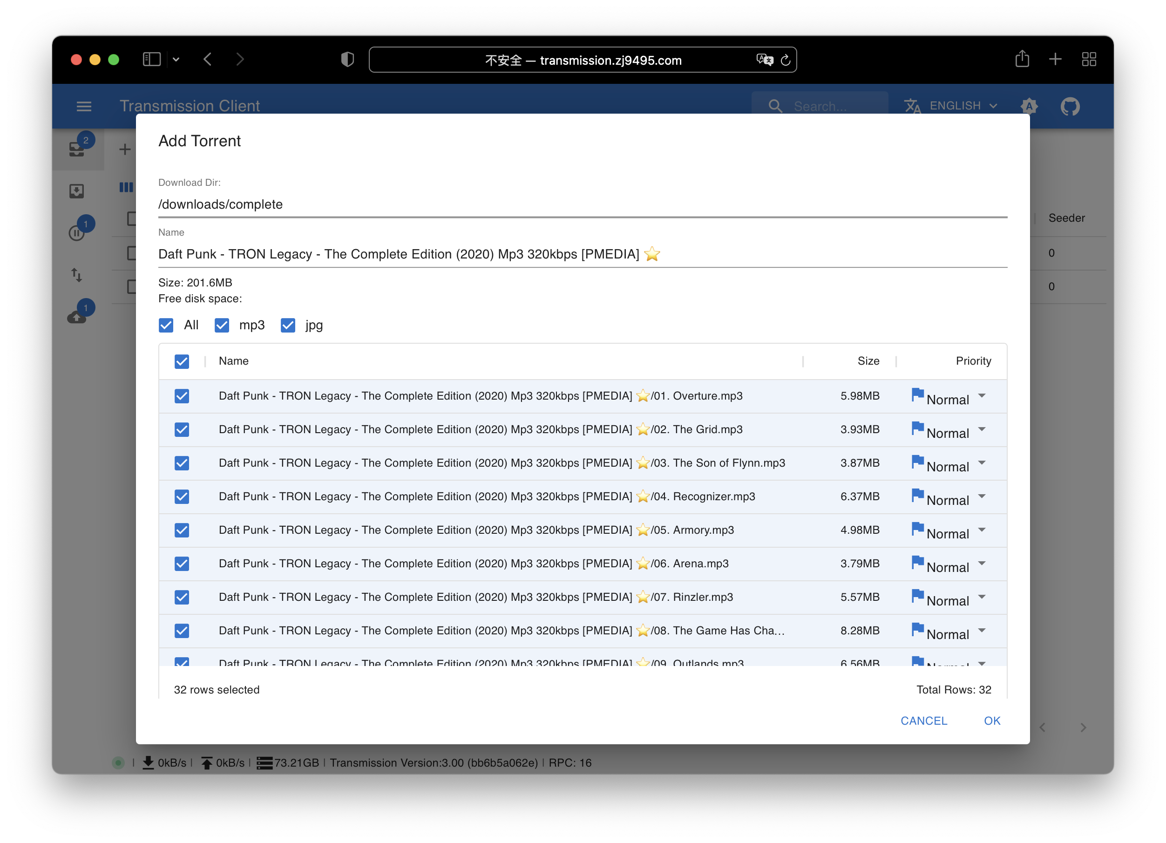Viewport: 1166px width, 843px height.
Task: Go to next page of torrent list
Action: click(1083, 727)
